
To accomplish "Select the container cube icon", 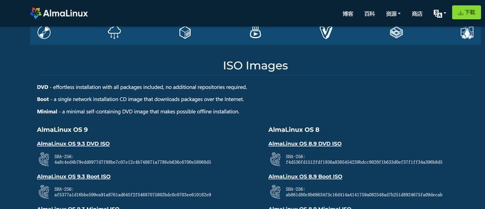I will tap(185, 32).
